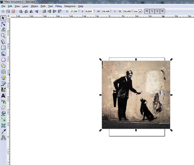Viewport: 194px width, 165px height.
Task: Select the Star polygon tool
Action: point(3,66)
